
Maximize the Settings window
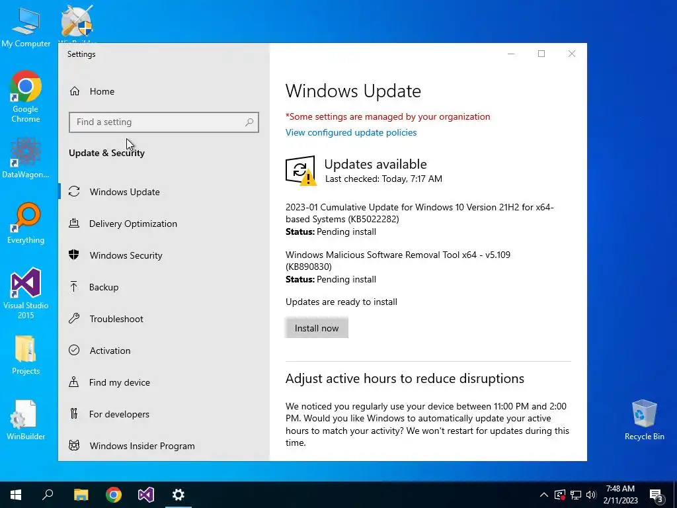[541, 54]
